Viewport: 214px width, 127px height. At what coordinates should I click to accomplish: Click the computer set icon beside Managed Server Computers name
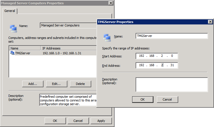click(13, 28)
